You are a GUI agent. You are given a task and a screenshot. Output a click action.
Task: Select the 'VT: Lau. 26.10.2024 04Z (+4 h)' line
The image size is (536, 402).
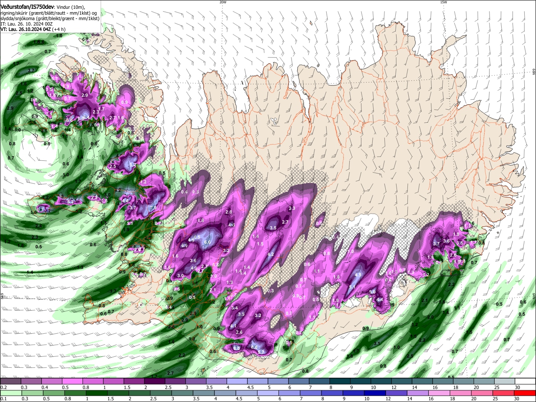(33, 29)
